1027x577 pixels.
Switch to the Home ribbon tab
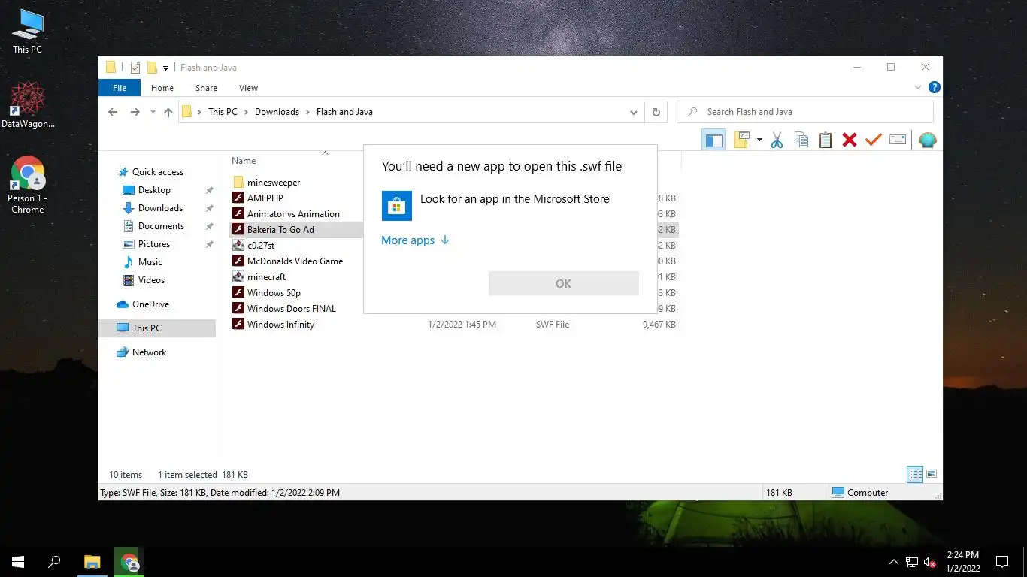(162, 88)
